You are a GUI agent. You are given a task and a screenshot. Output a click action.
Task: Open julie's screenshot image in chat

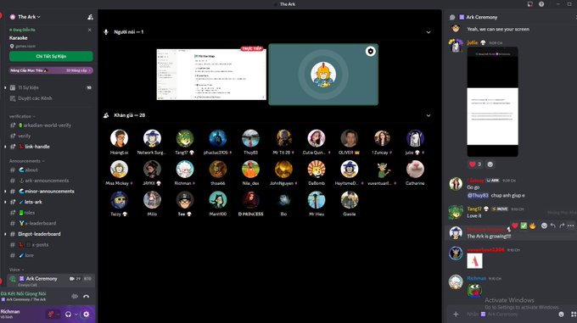pos(493,102)
